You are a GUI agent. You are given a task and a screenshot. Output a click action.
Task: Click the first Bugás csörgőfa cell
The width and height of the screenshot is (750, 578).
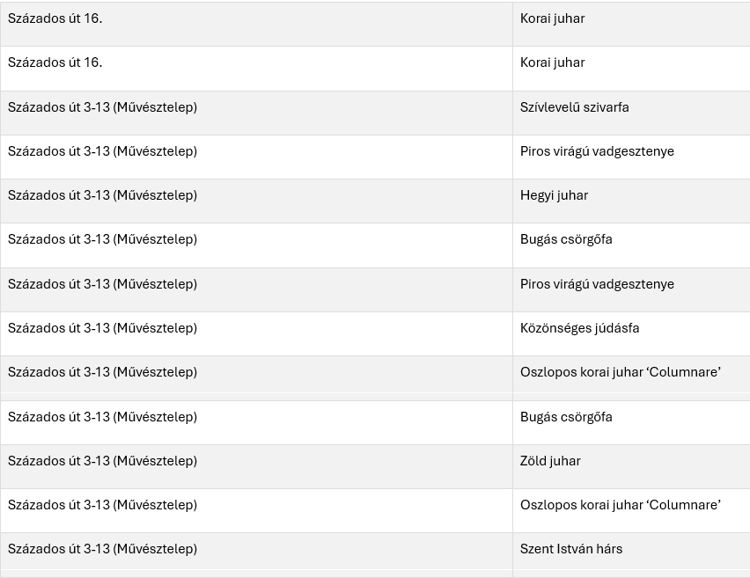point(566,239)
